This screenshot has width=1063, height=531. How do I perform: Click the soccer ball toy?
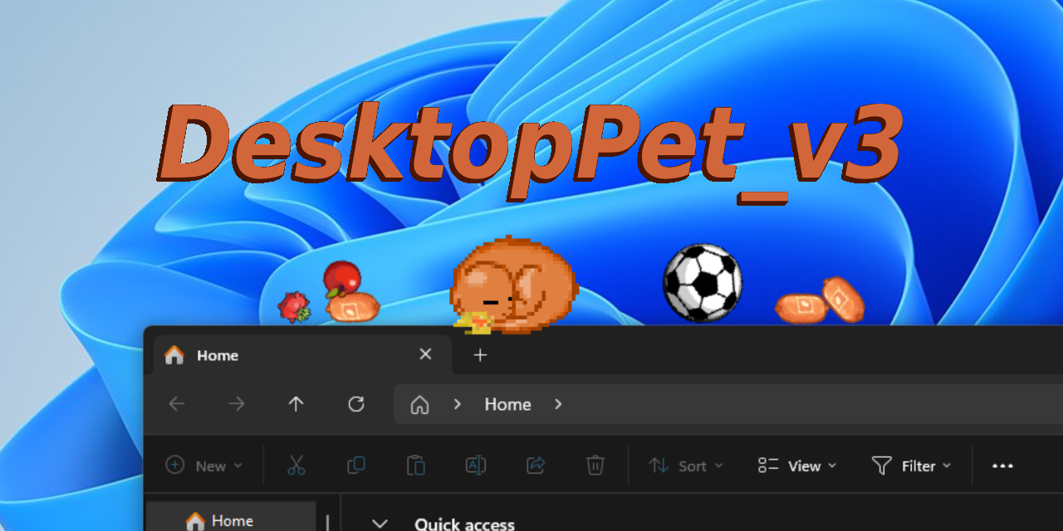[x=703, y=282]
